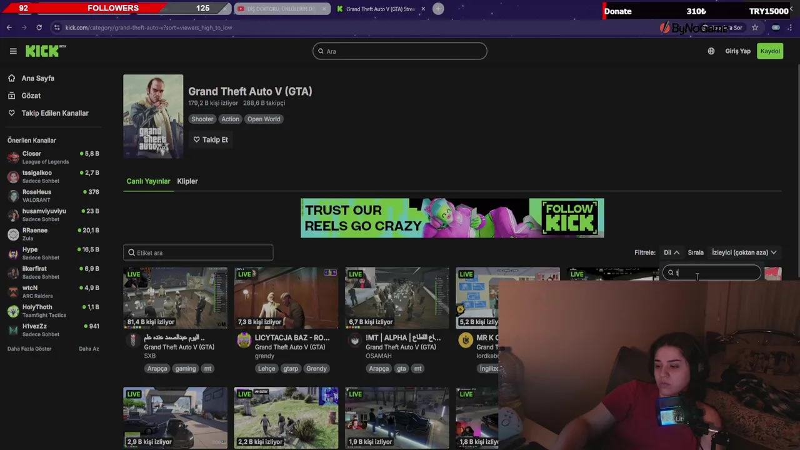
Task: Follow category with Takip Et button
Action: pyautogui.click(x=211, y=139)
